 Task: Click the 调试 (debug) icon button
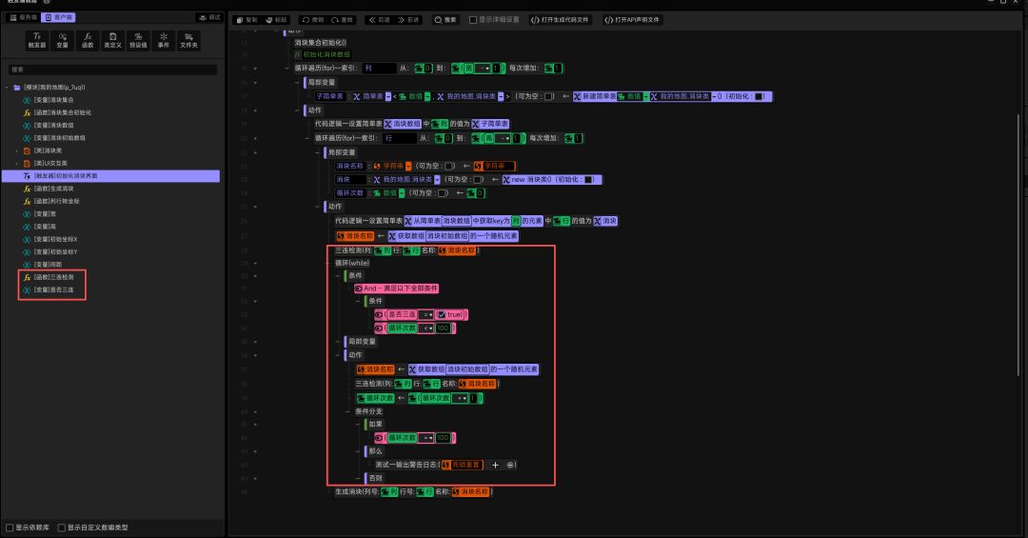click(209, 18)
